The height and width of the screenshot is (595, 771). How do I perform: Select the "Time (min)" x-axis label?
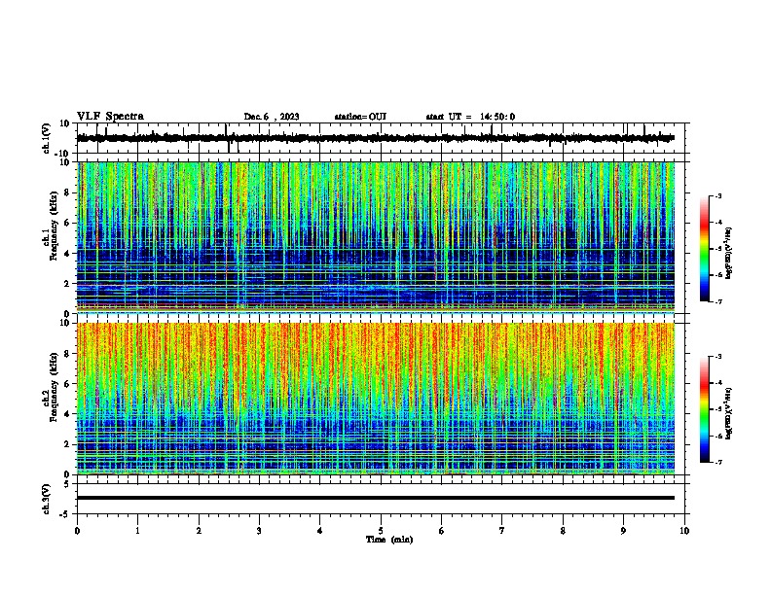[x=389, y=540]
